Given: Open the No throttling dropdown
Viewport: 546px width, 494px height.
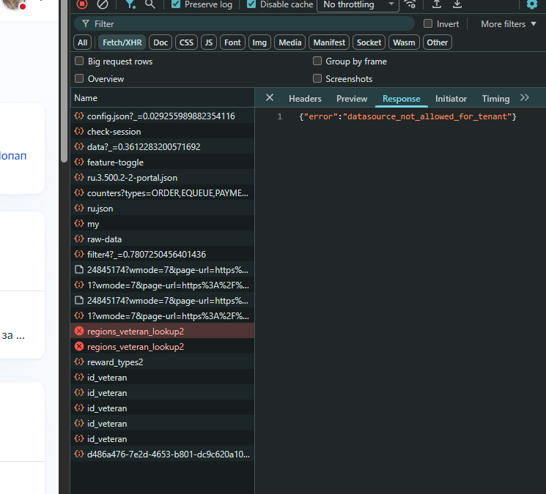Looking at the screenshot, I should tap(358, 4).
